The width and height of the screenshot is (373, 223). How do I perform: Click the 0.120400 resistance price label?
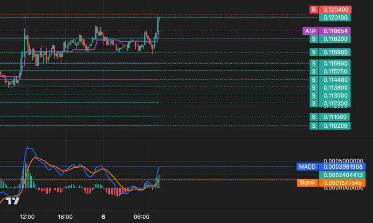point(335,9)
